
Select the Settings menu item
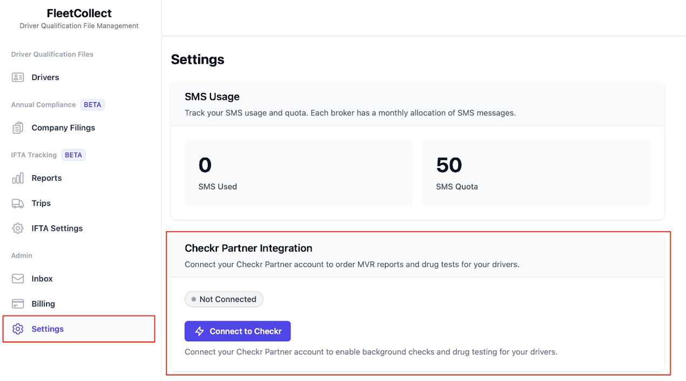pos(79,329)
